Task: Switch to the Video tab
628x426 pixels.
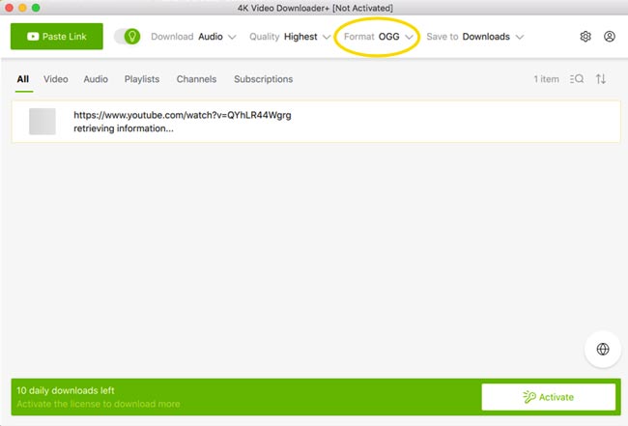Action: 56,79
